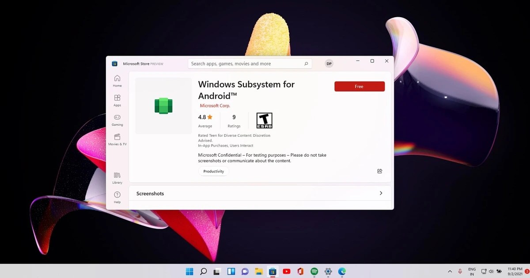The width and height of the screenshot is (530, 278).
Task: Expand the Screenshots section
Action: pyautogui.click(x=381, y=193)
